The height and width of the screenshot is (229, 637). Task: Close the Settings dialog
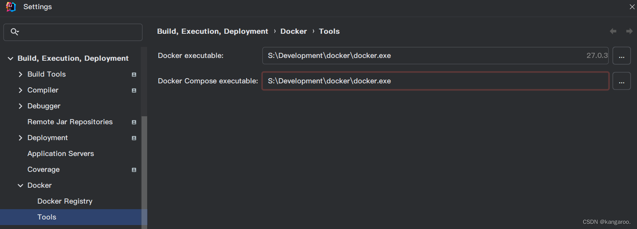632,7
